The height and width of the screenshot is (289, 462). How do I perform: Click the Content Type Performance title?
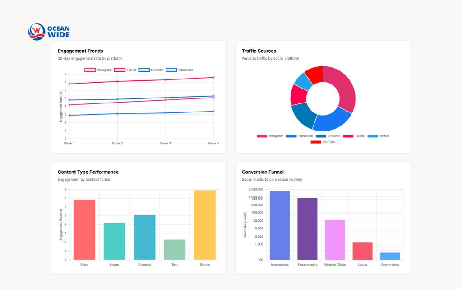88,172
